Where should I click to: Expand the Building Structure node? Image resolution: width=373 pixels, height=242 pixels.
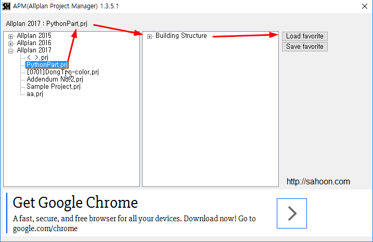[x=150, y=36]
